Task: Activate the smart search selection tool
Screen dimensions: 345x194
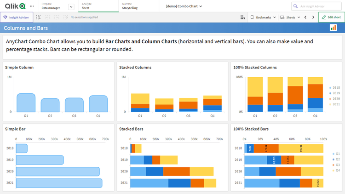Action: pos(39,17)
